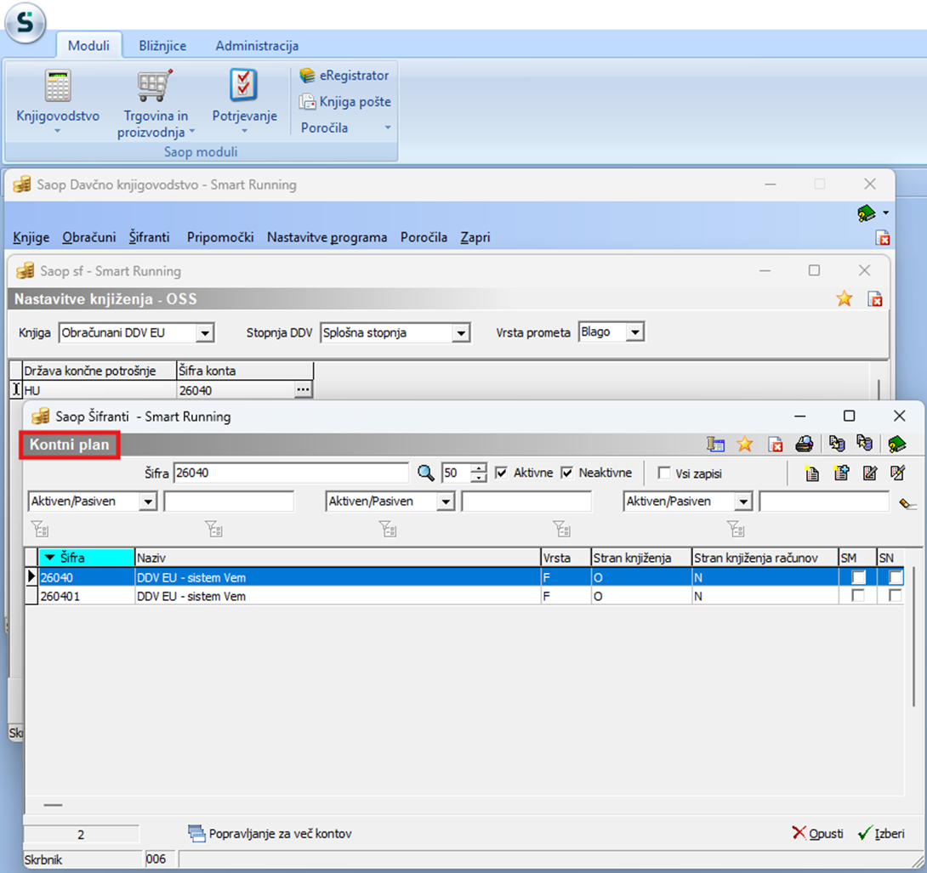927x873 pixels.
Task: Switch to the Moduli tab
Action: [88, 46]
